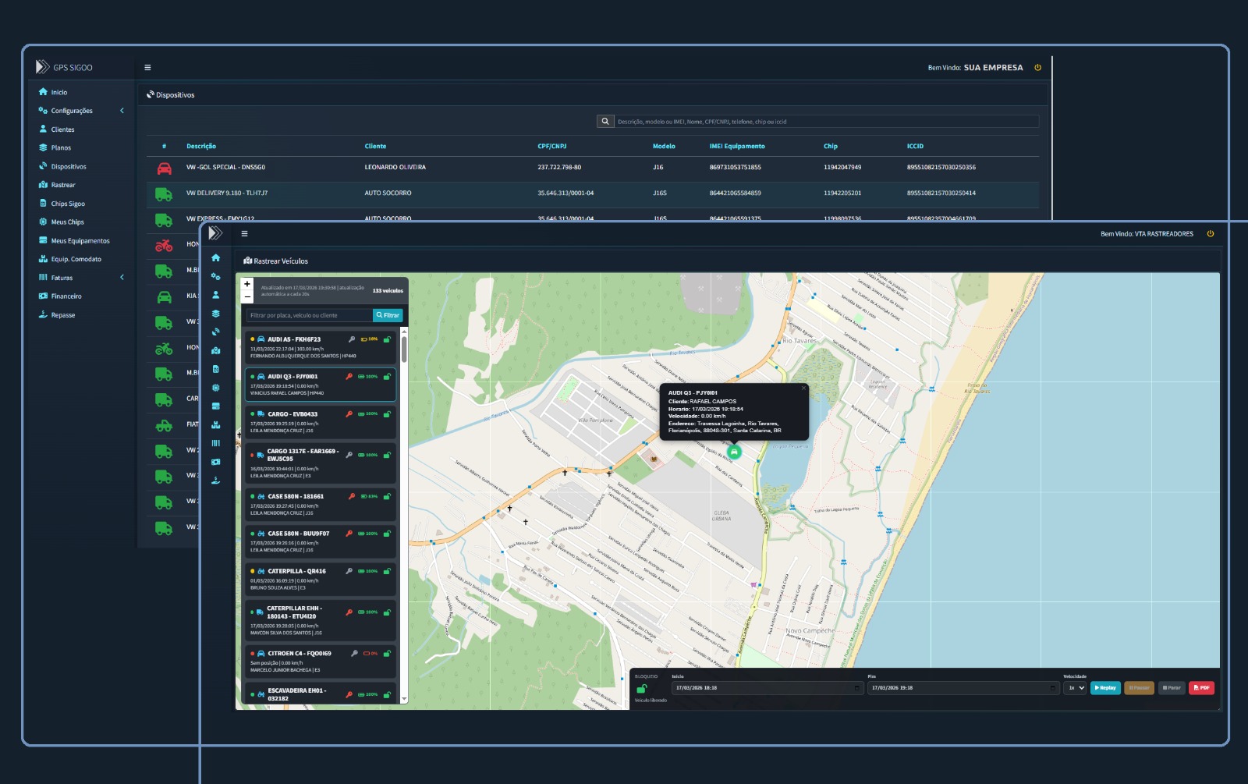
Task: Click barcode Faturas icon in front sidebar
Action: tap(216, 443)
